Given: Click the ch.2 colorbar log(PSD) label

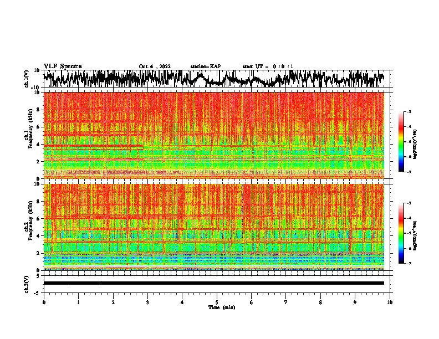Looking at the screenshot, I should click(x=415, y=235).
